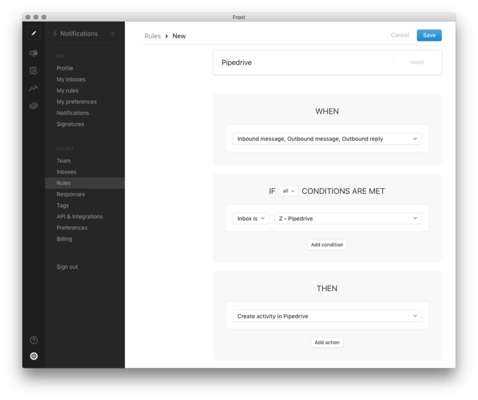Open the 'Inbox is' condition dropdown
This screenshot has width=478, height=400.
pos(251,218)
